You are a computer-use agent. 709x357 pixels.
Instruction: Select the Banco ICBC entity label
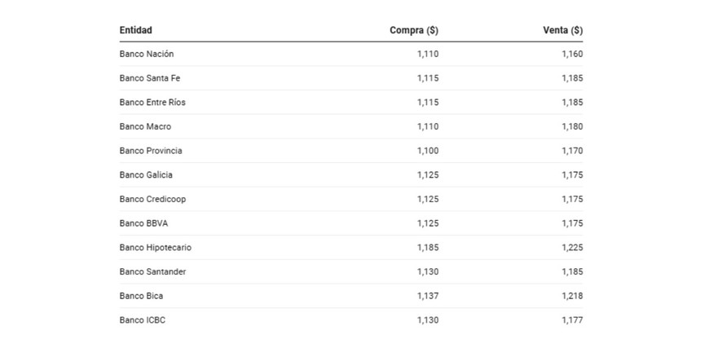coord(143,320)
